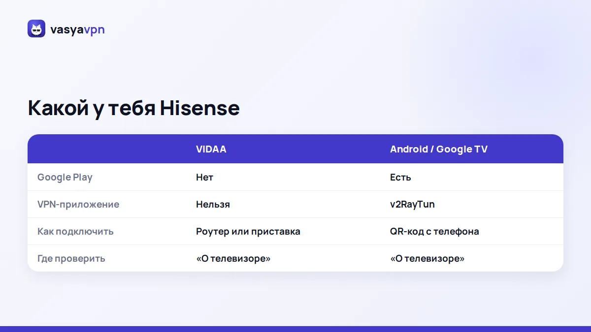Click "О телевизоре" in the VIDAA column

point(233,258)
